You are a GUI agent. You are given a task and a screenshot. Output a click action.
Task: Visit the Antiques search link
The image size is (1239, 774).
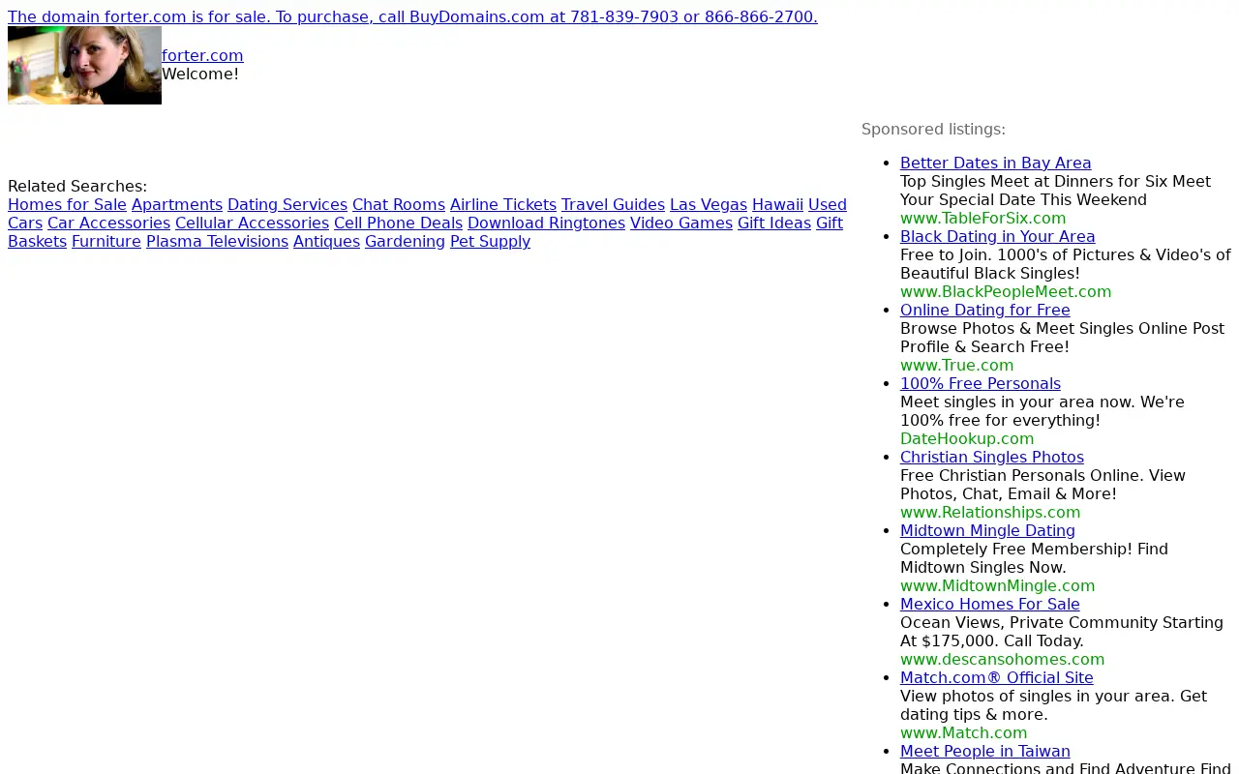tap(326, 241)
